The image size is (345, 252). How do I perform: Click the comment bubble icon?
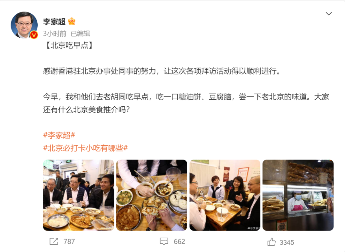point(164,241)
